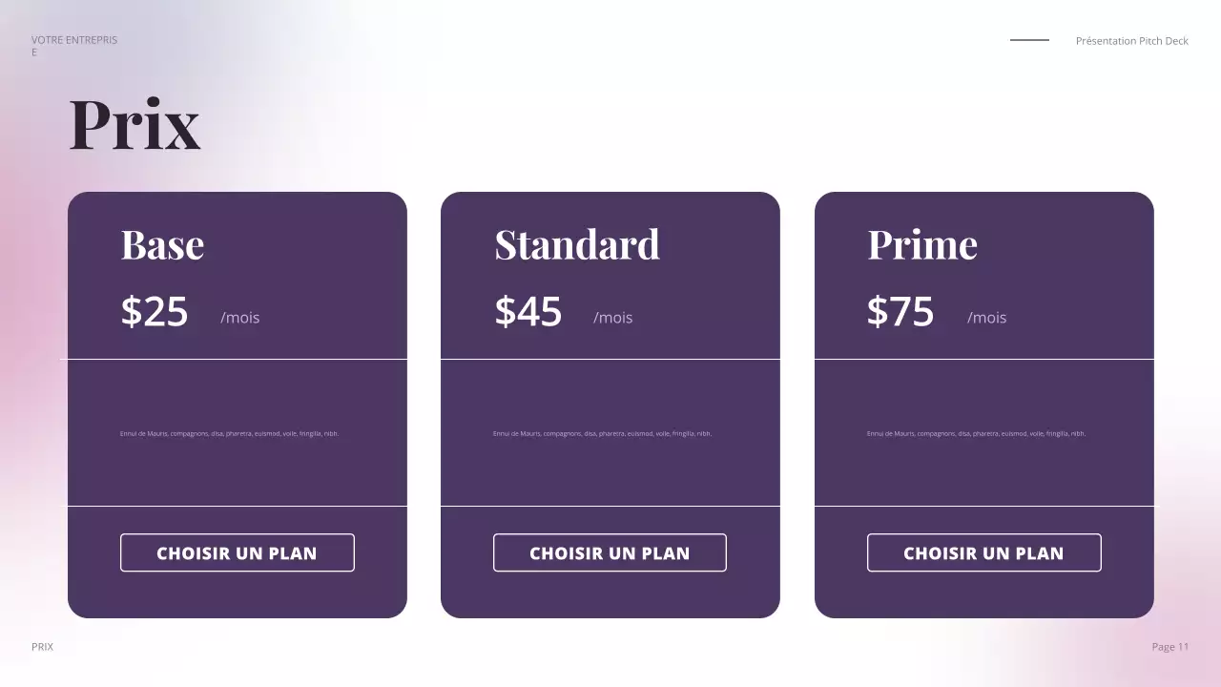Click "/mois" beside the $45 price

[x=612, y=318]
